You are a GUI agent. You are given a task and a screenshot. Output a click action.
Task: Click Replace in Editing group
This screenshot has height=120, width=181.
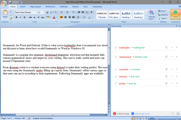[x=163, y=15]
